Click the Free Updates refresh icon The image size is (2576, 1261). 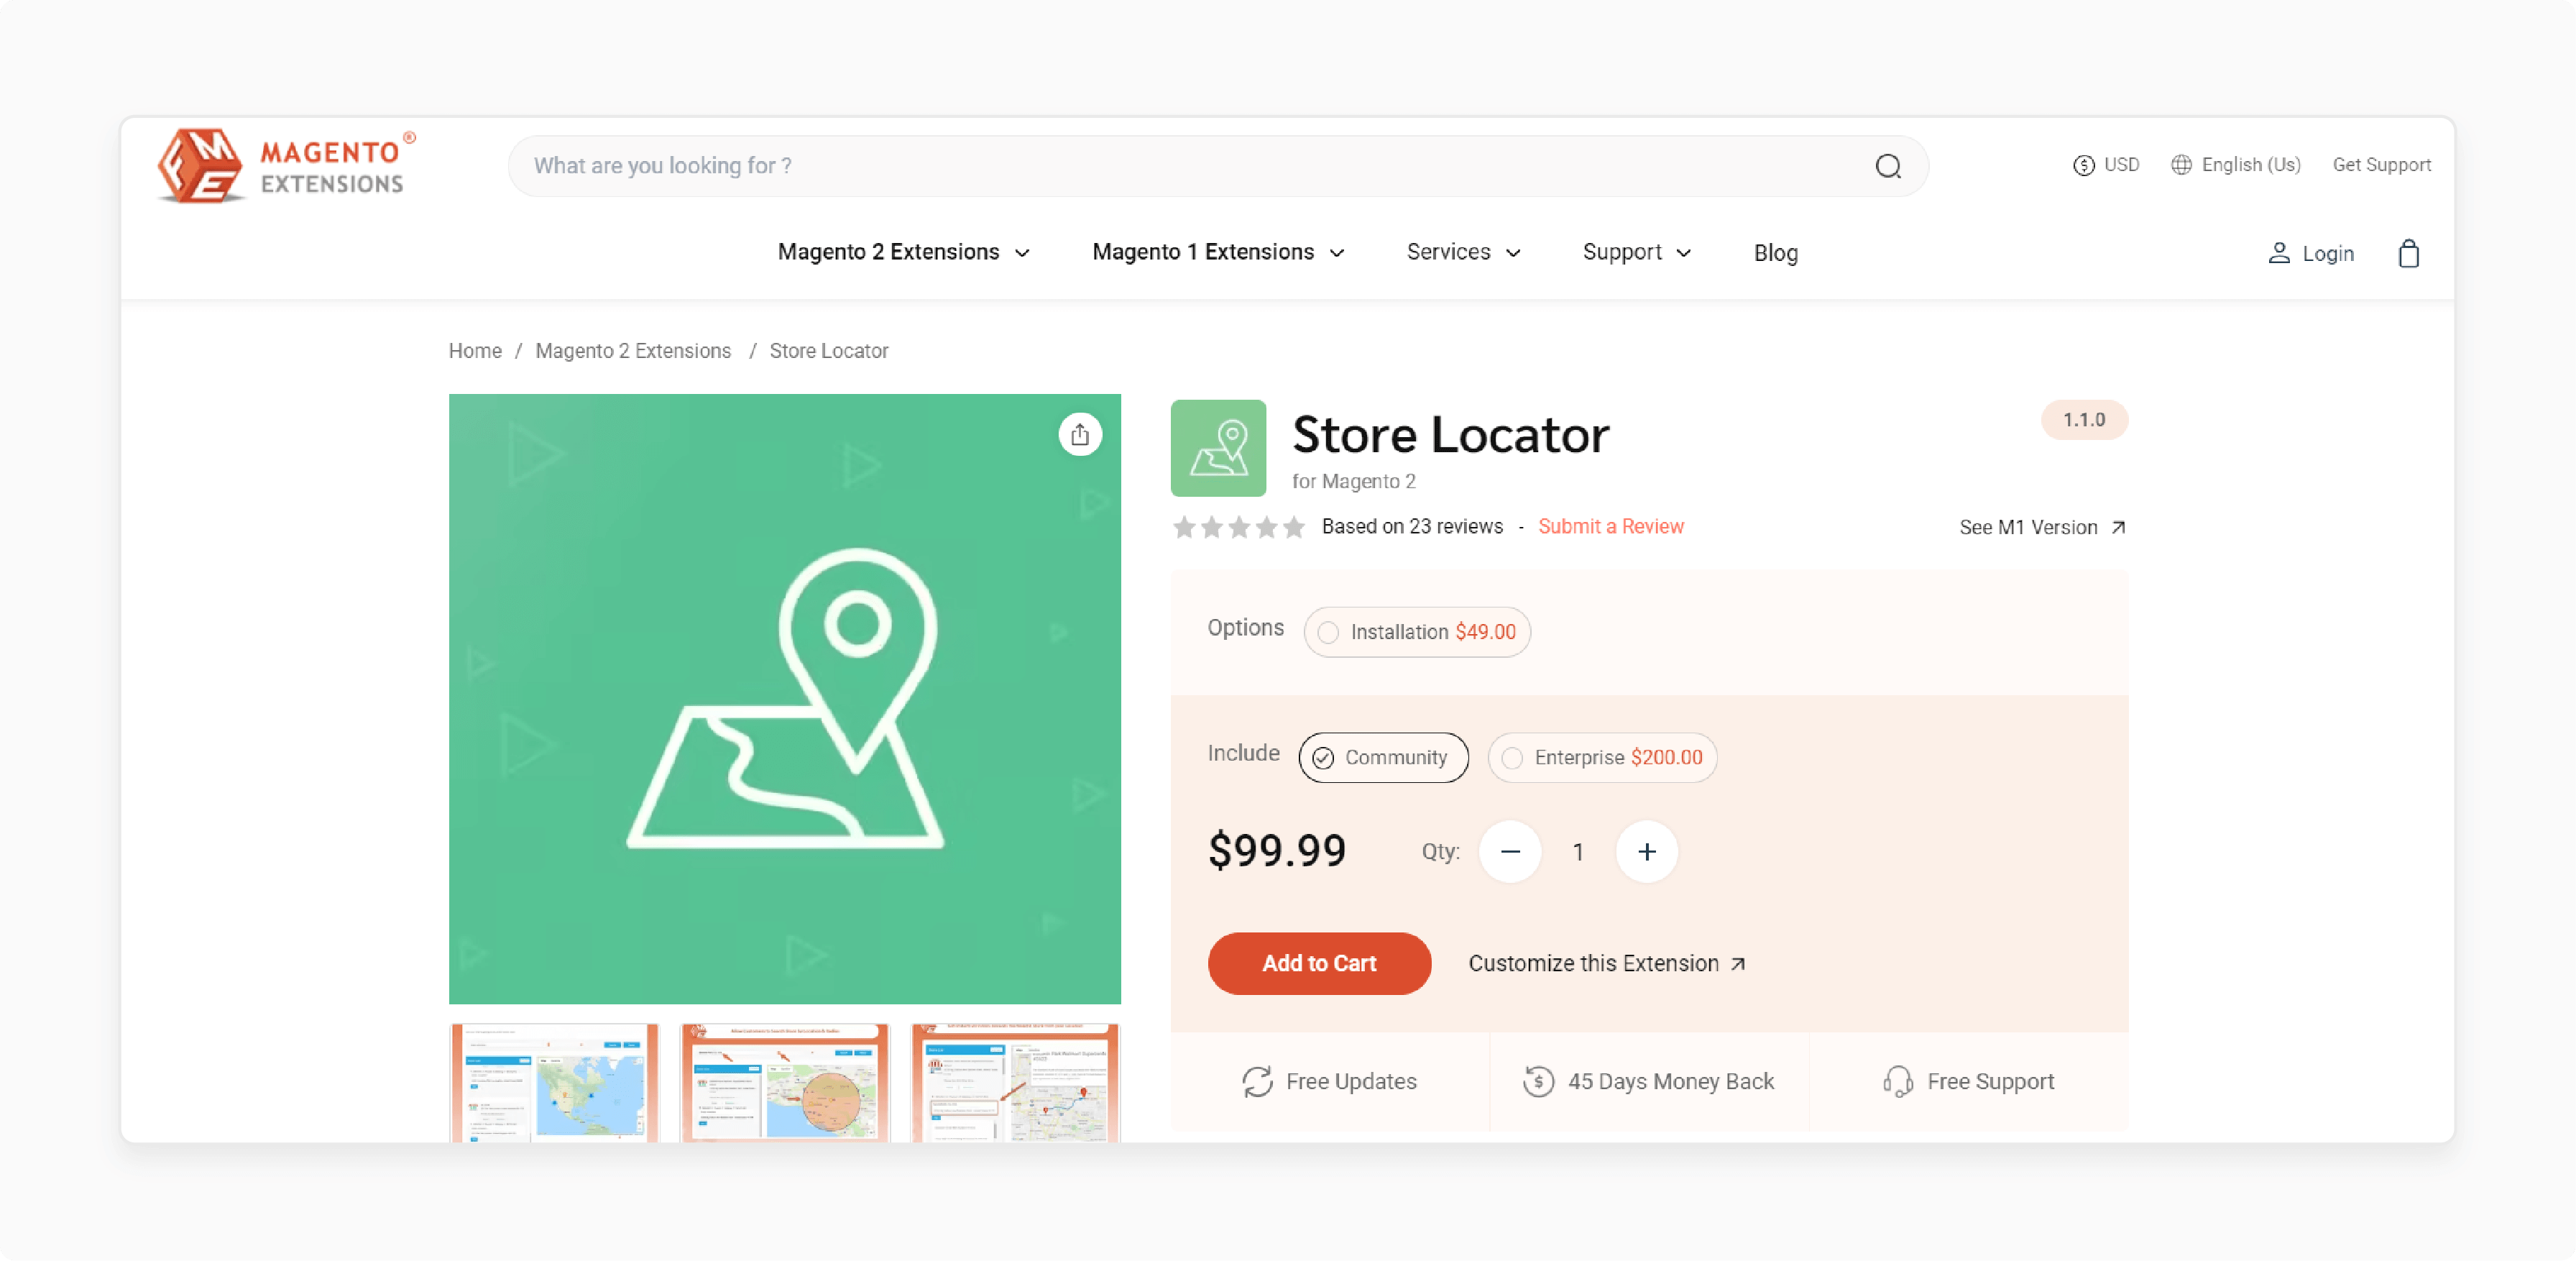pyautogui.click(x=1257, y=1082)
